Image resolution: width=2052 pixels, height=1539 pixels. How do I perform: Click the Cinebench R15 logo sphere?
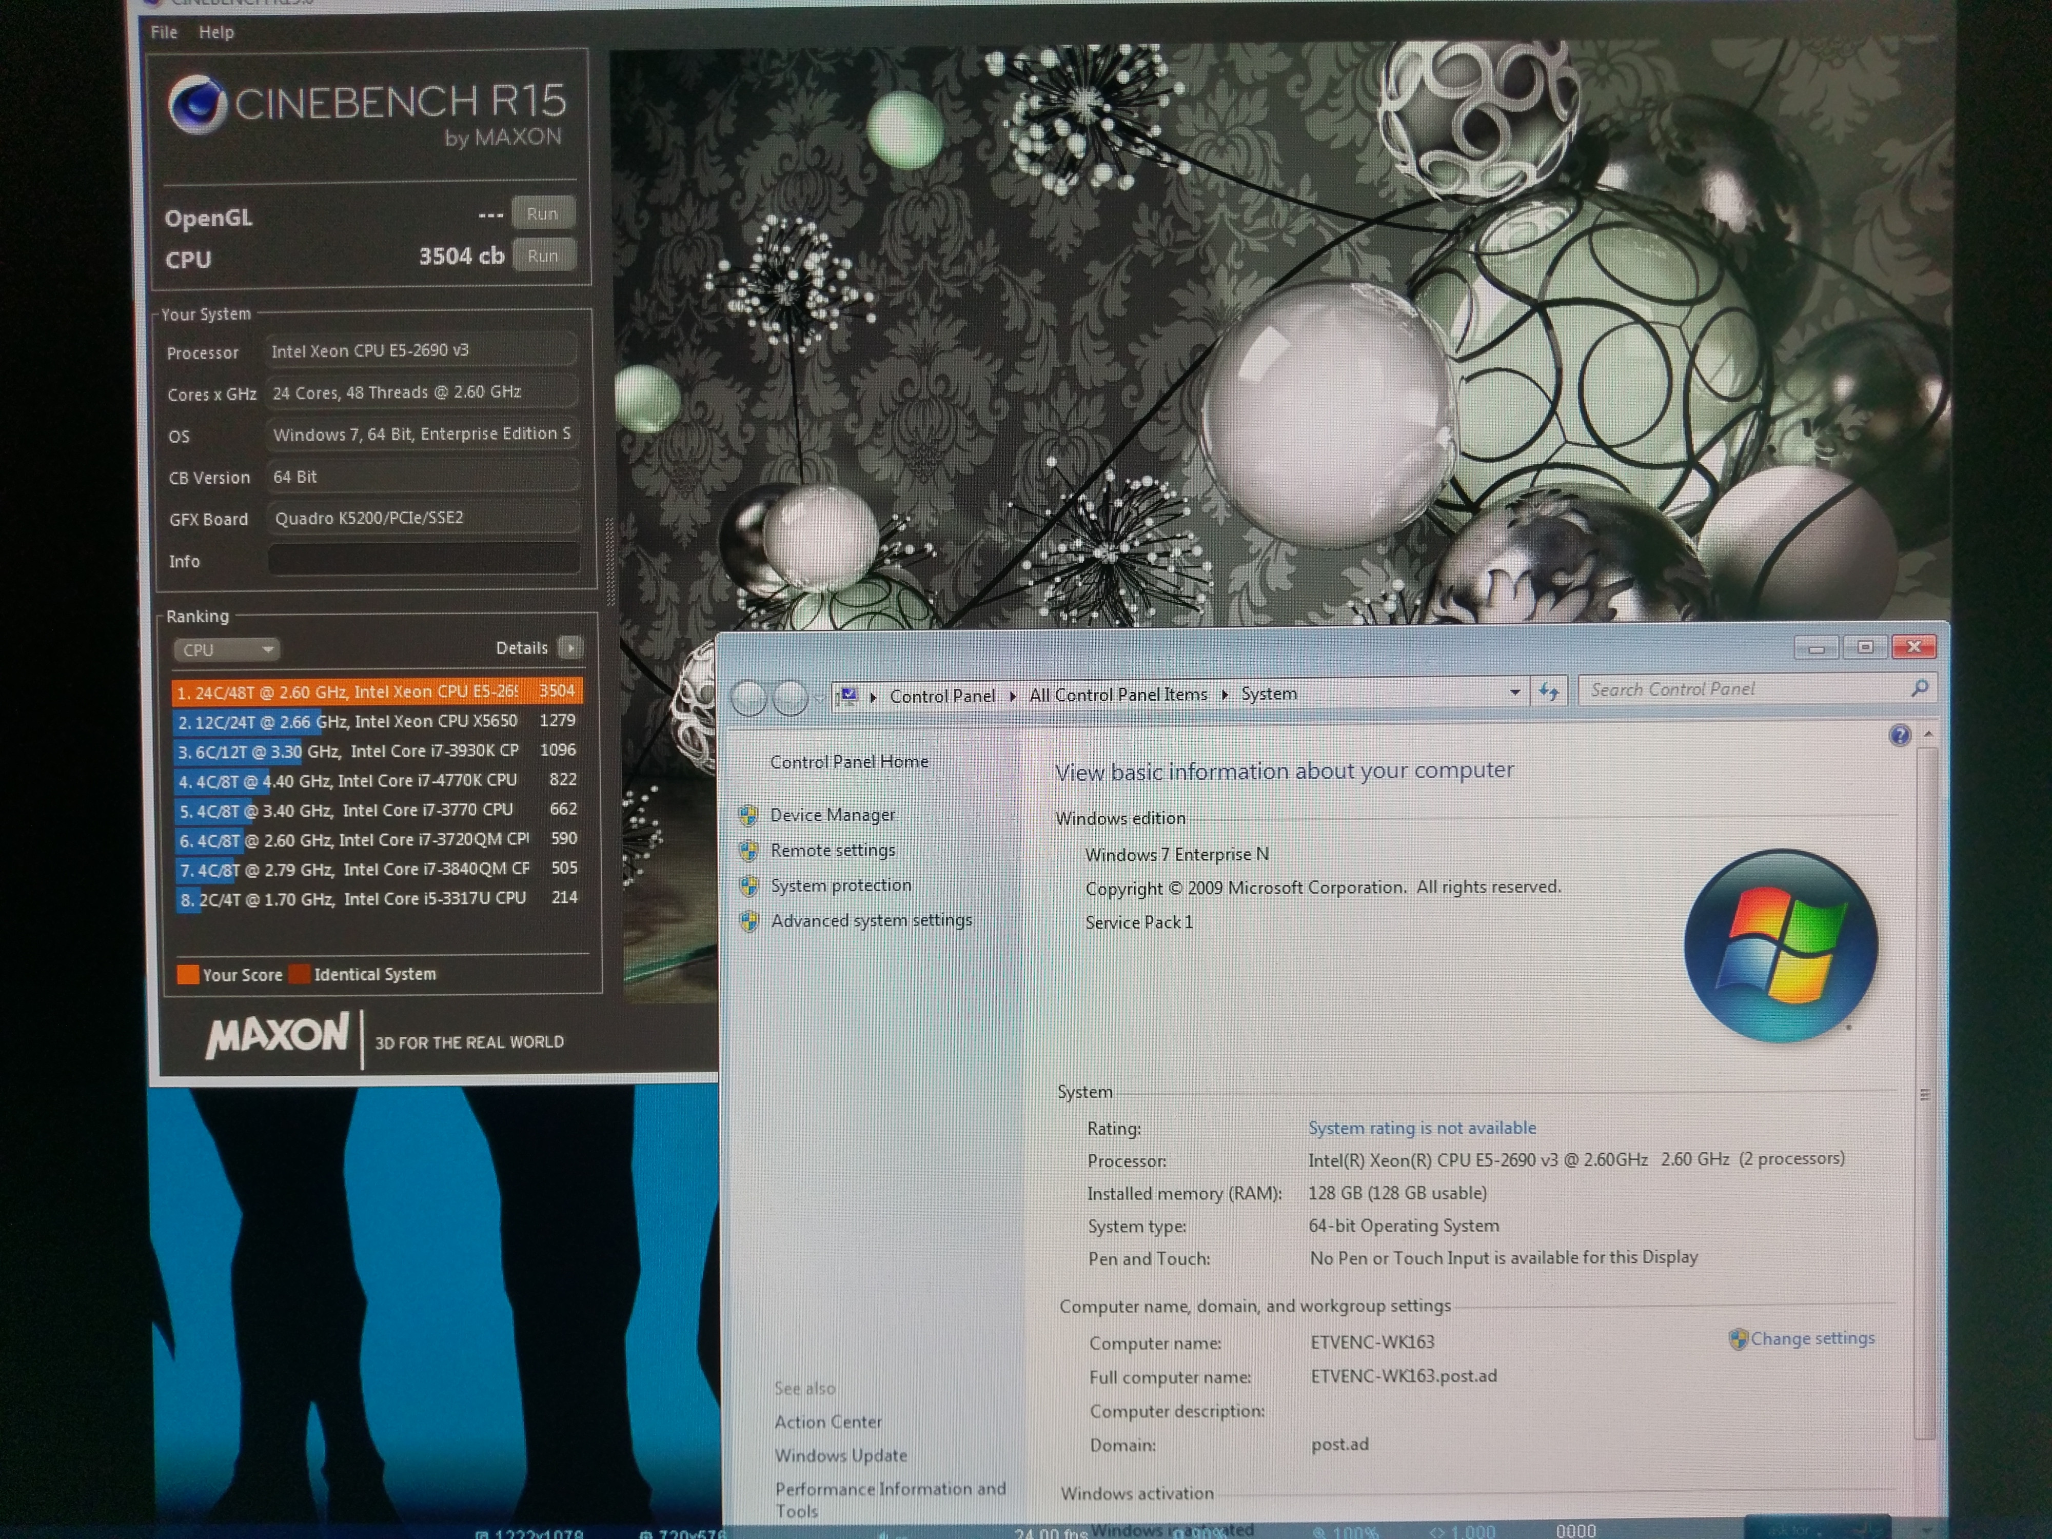coord(198,105)
